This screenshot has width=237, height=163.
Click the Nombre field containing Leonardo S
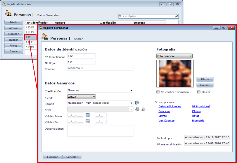tap(100, 68)
